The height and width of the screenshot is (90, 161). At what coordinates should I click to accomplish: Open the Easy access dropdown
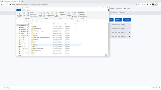coord(62,14)
